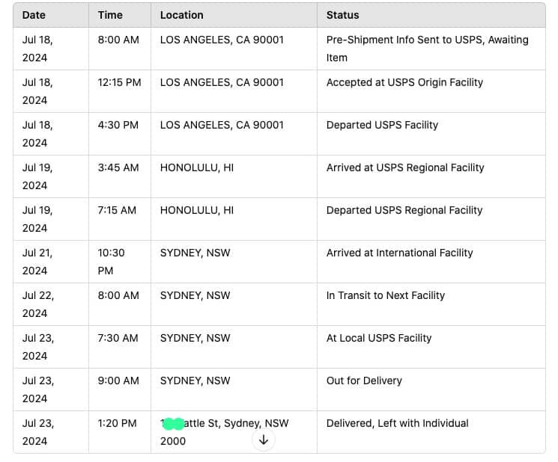Click the 1:20 PM delivery time cell

pos(117,423)
